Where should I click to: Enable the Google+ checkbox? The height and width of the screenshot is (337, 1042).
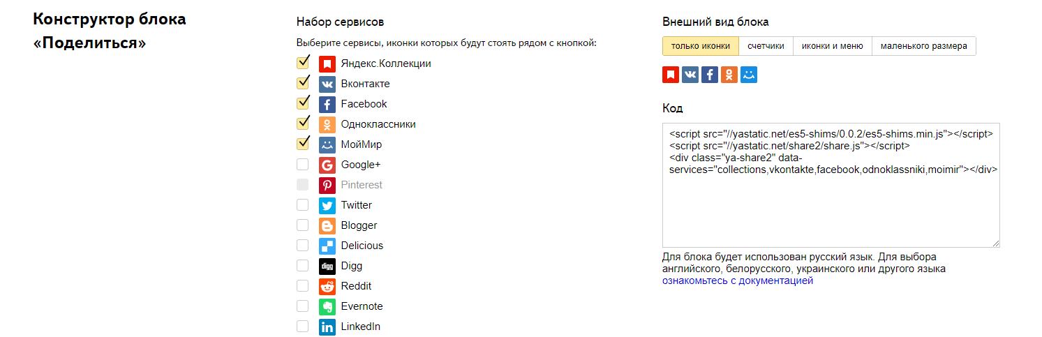click(x=303, y=165)
